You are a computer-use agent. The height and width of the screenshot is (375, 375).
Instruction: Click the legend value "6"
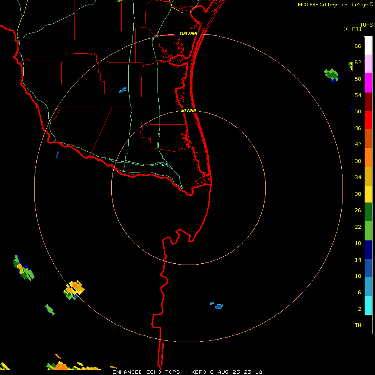tap(360, 292)
